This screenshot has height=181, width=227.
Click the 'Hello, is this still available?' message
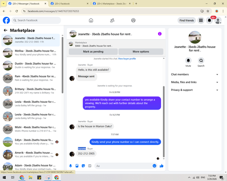click(94, 70)
